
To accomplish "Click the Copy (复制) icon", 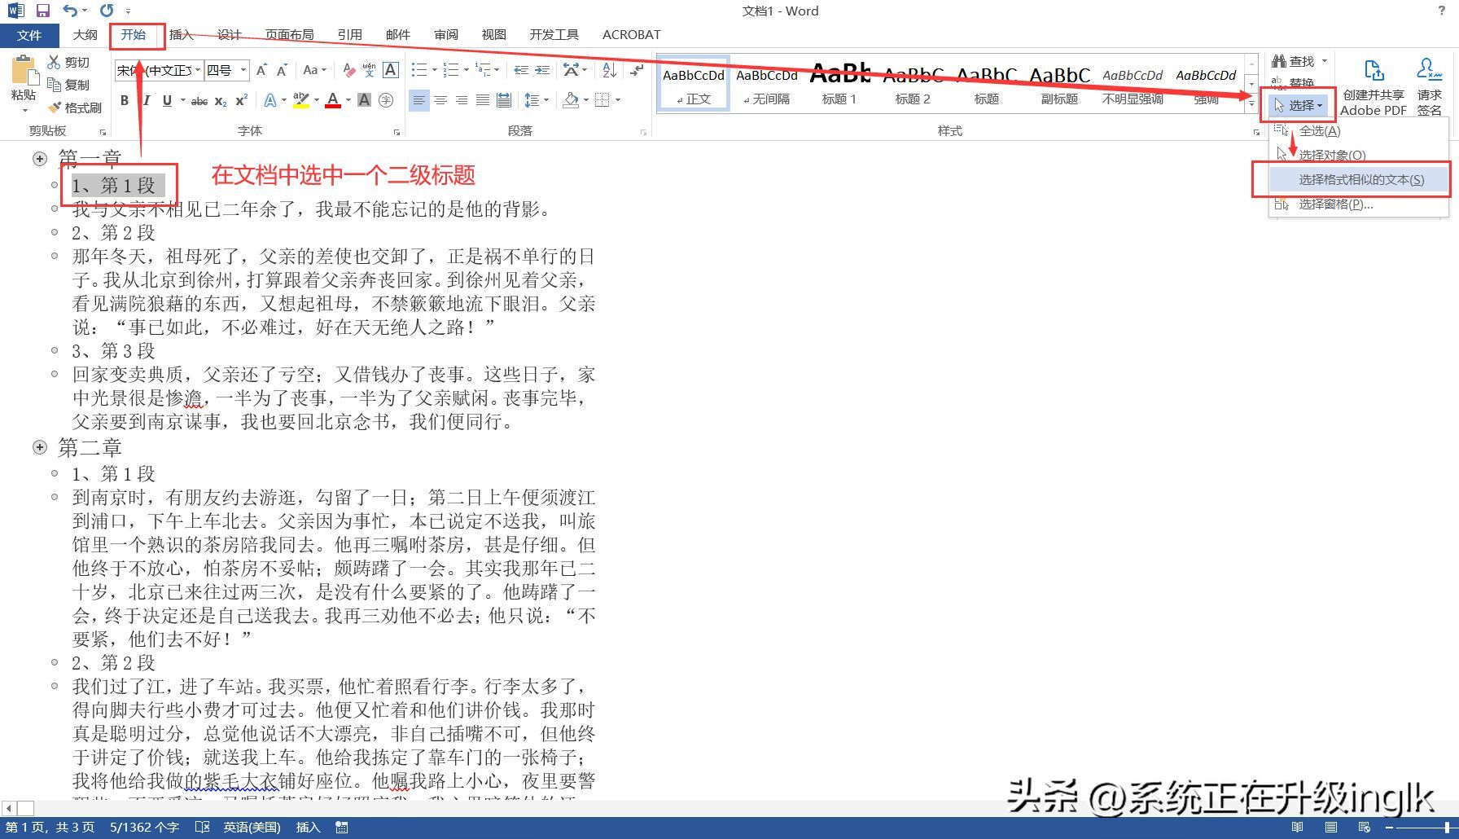I will (54, 84).
